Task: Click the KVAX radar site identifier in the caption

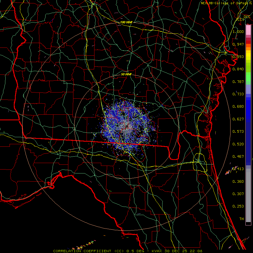Action: (x=157, y=251)
